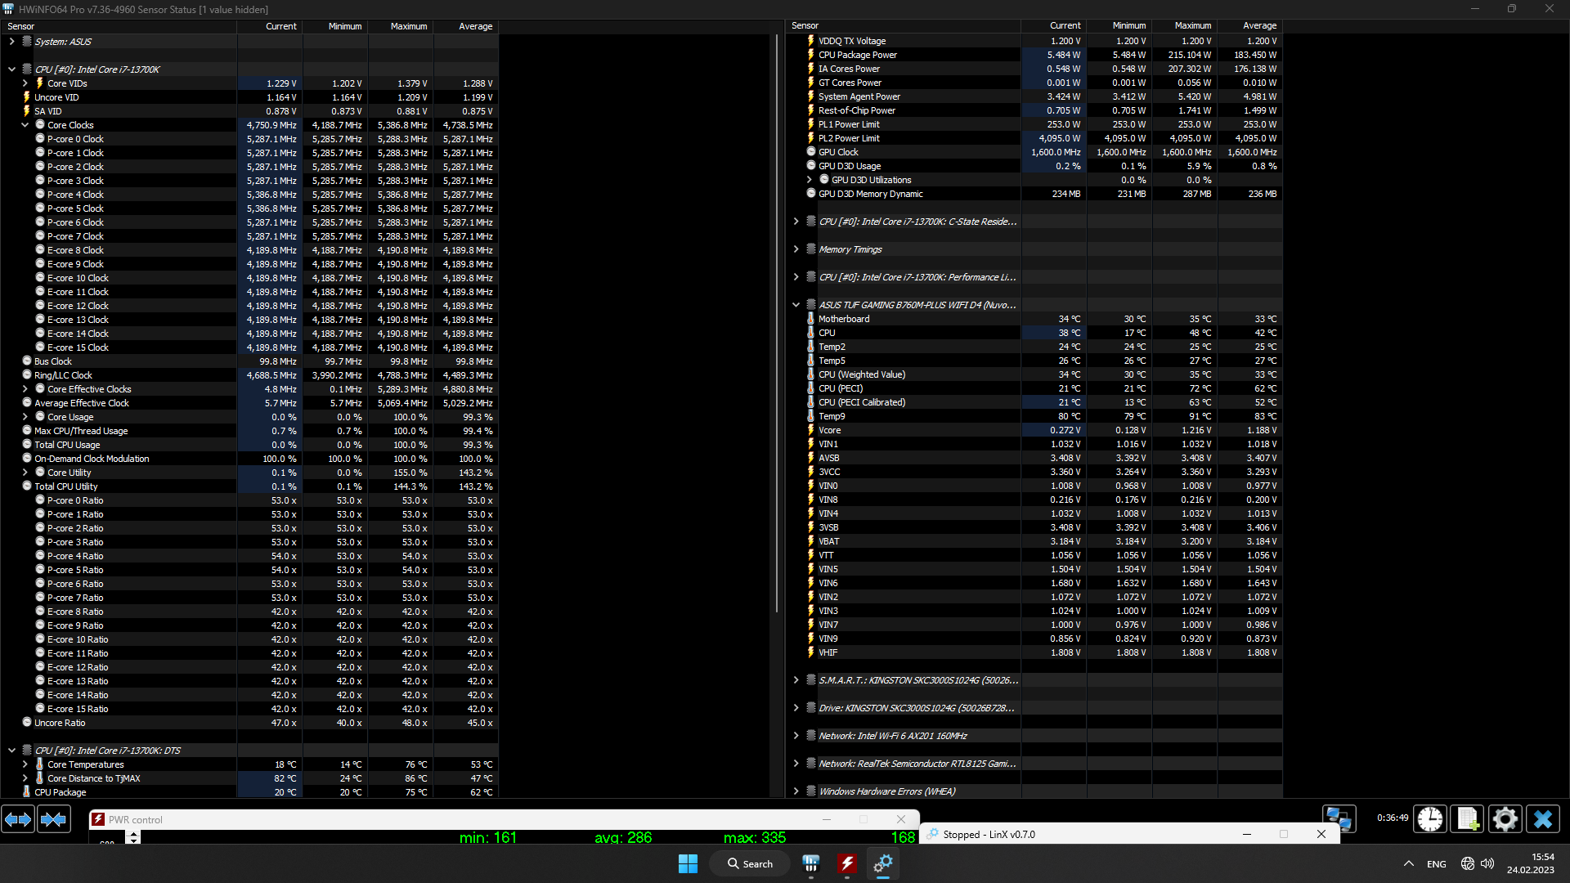Click the reset clock icon
1570x883 pixels.
pos(1430,818)
